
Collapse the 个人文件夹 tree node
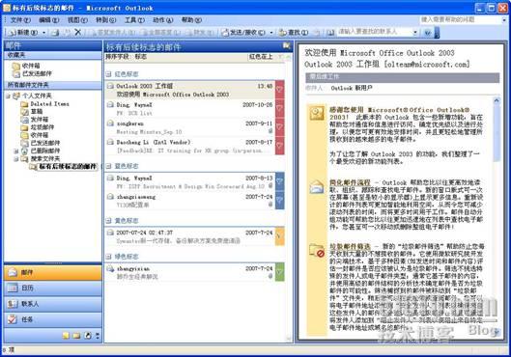coord(8,96)
